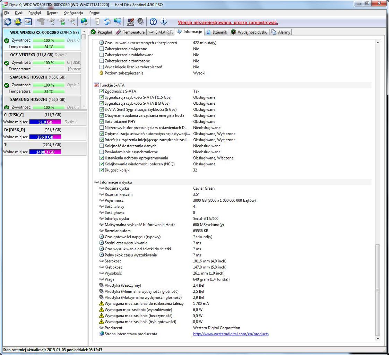Click the 51,0 GB free space bar
389x355 pixels.
pos(45,122)
